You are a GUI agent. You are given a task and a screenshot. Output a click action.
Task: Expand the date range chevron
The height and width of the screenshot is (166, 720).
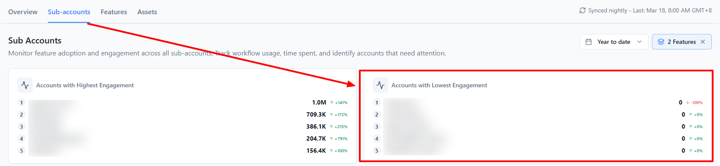[x=639, y=42]
